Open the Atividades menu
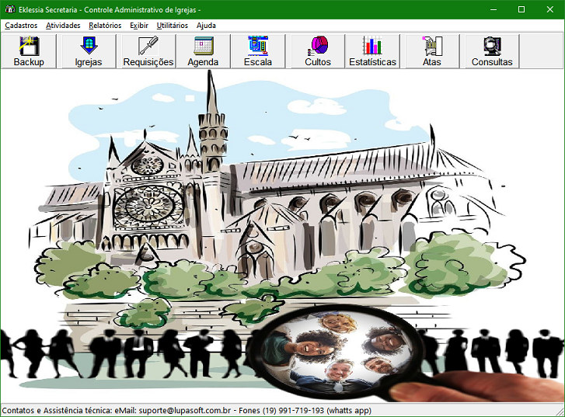The width and height of the screenshot is (565, 417). 63,26
